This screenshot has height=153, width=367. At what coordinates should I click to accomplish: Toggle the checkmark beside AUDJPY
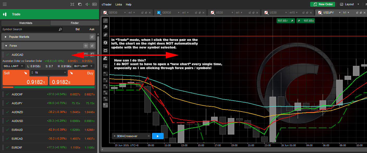(7, 103)
